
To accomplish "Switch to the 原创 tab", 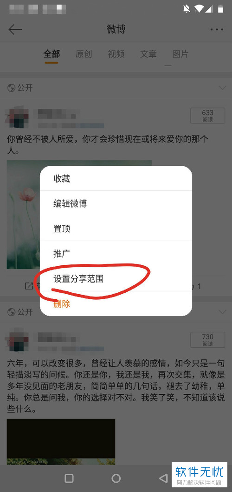I will coord(84,54).
